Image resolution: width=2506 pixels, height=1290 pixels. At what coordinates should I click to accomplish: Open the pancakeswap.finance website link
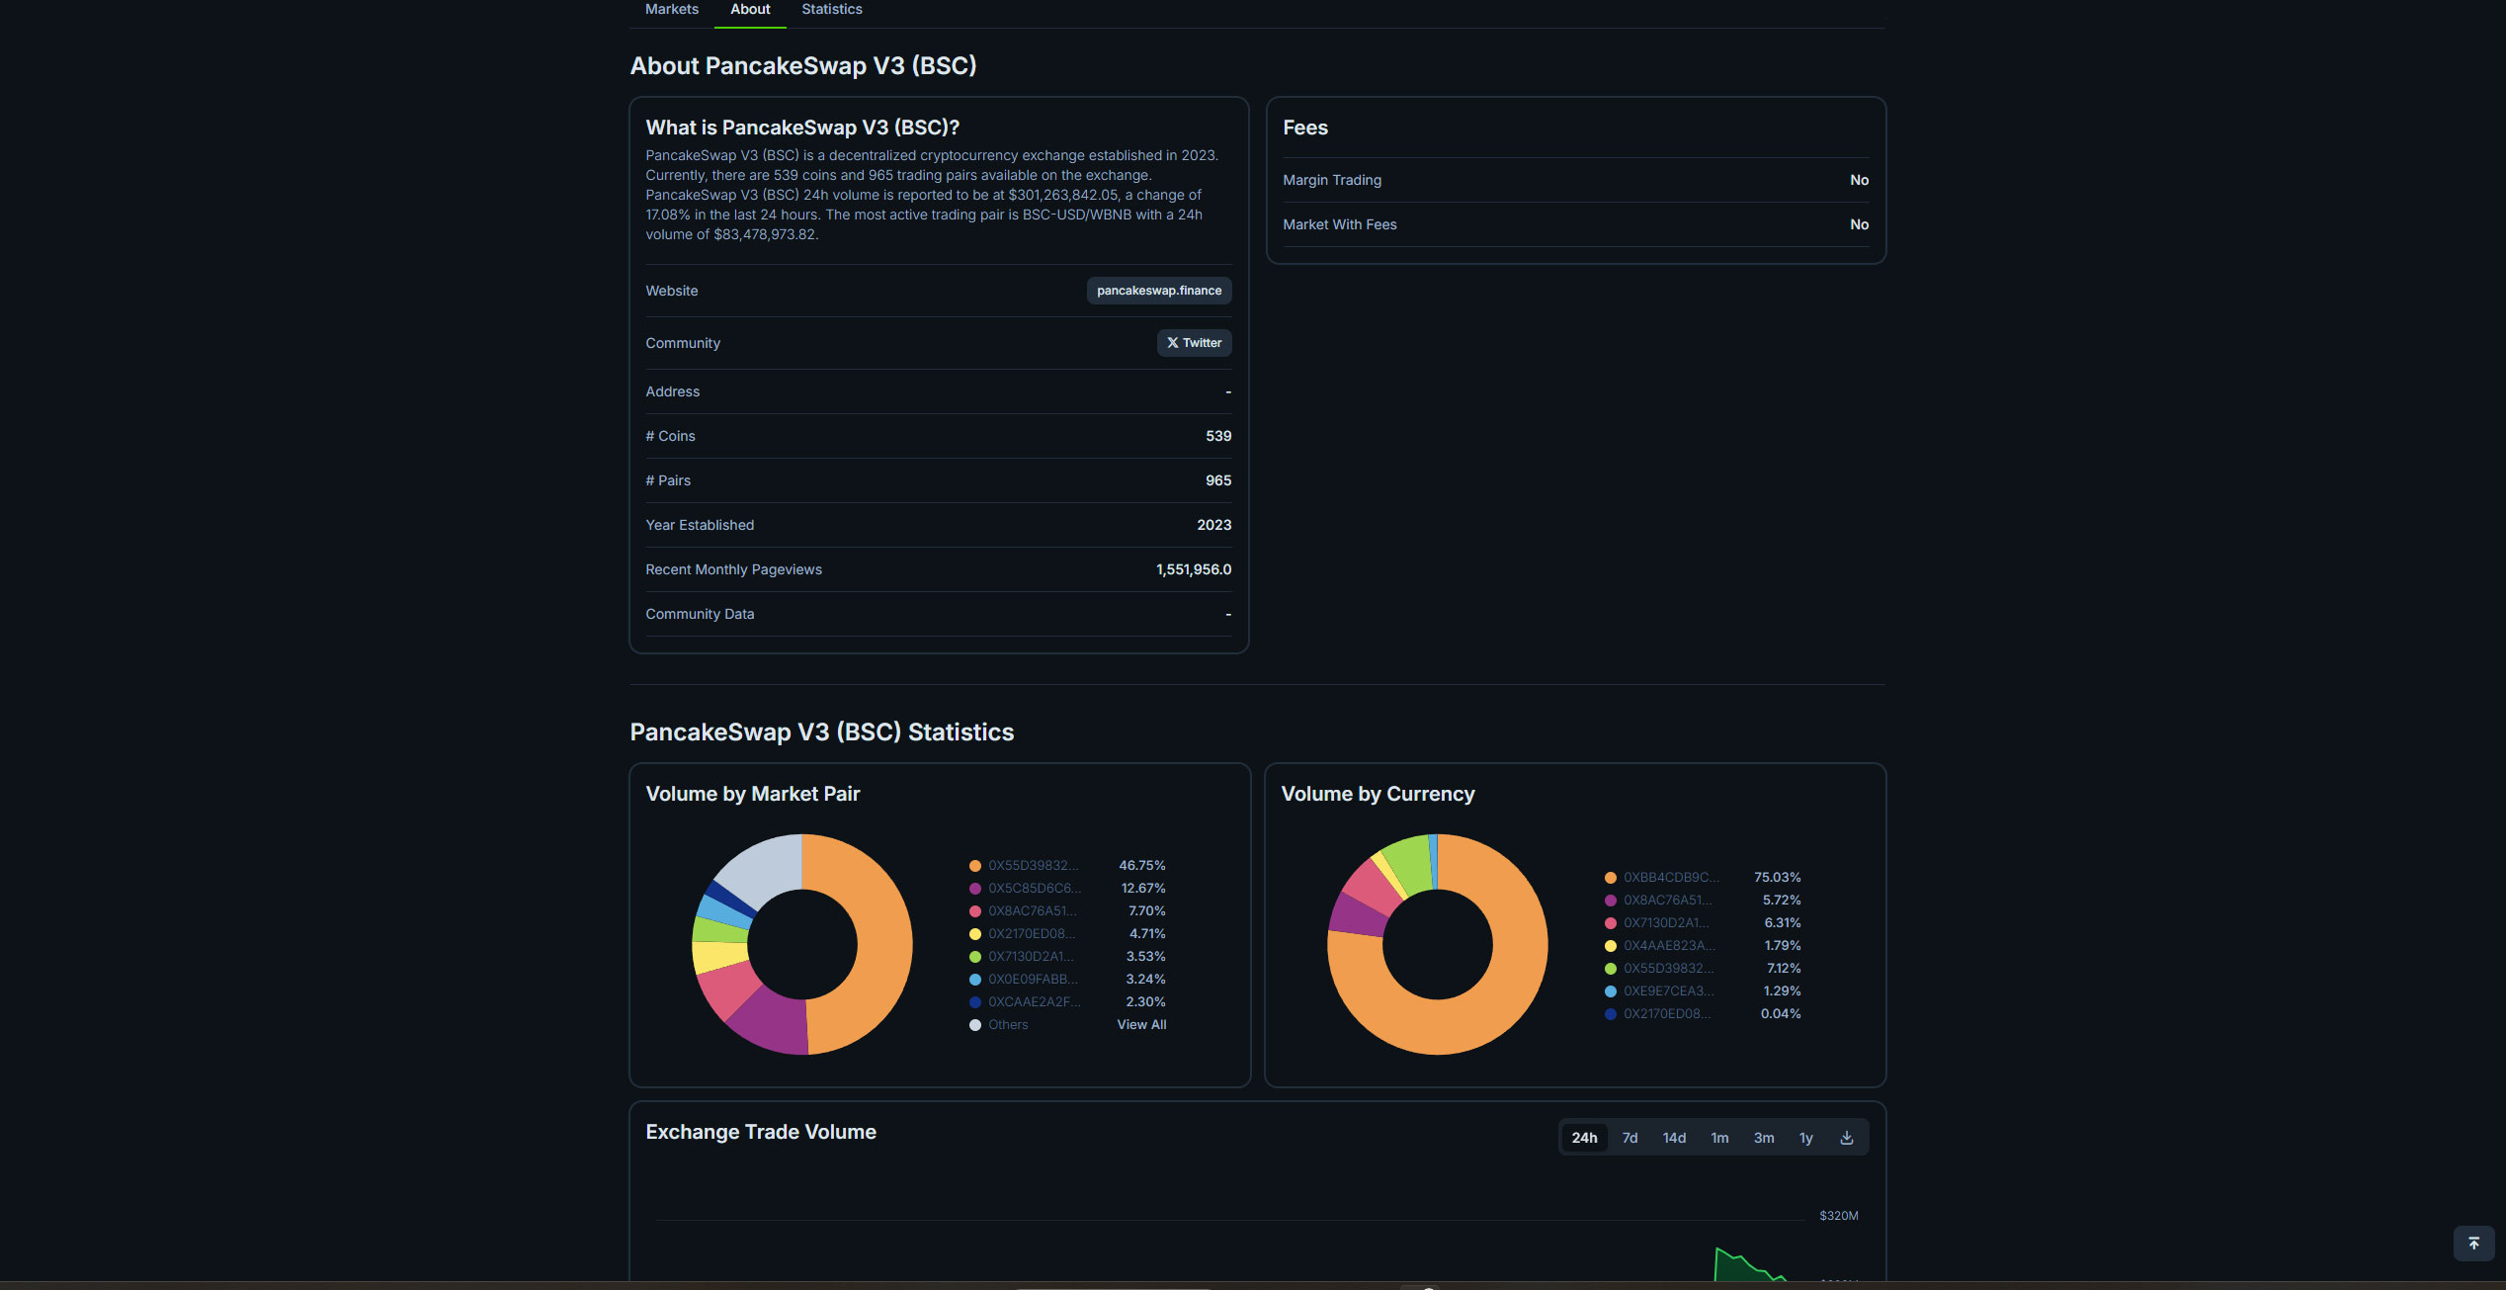(1158, 291)
